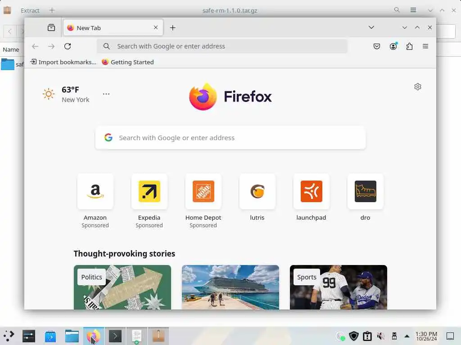This screenshot has height=345, width=461.
Task: Open the new tab personalize gear icon
Action: tap(418, 87)
